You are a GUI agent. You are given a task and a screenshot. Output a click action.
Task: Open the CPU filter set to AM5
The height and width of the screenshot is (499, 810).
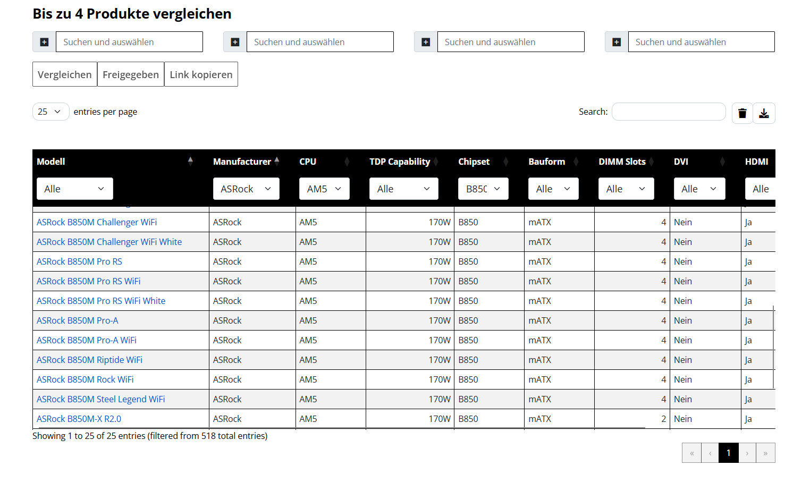324,189
